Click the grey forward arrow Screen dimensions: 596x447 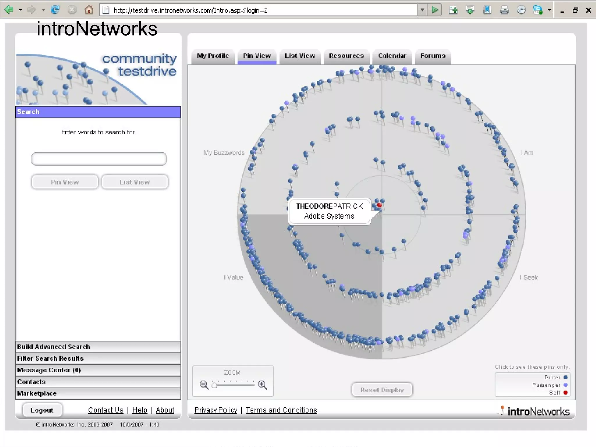tap(31, 10)
